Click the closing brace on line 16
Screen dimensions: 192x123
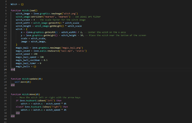click(x=17, y=45)
